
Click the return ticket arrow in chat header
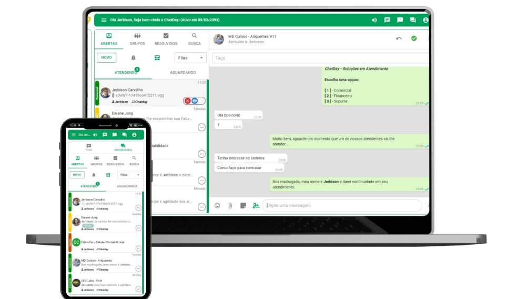tap(399, 38)
